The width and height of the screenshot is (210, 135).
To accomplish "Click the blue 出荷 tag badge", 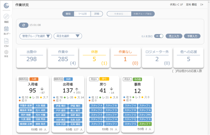I will pyautogui.click(x=68, y=79).
